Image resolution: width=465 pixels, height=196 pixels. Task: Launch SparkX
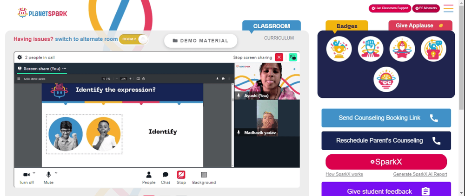(x=386, y=162)
